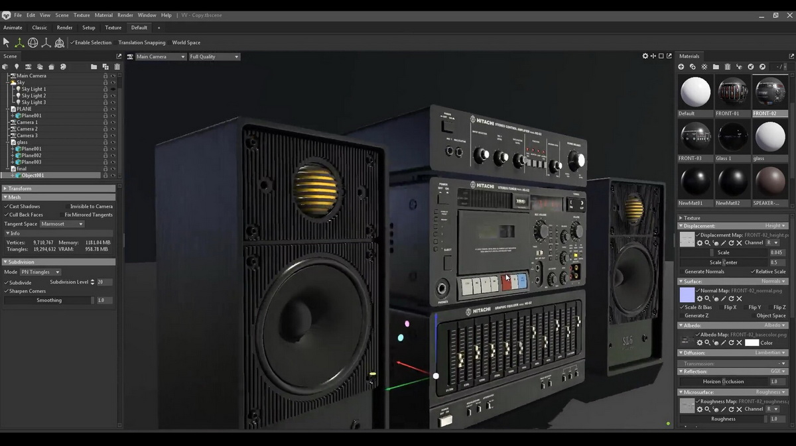Toggle Cull Back Faces checkbox
The image size is (796, 446).
click(x=24, y=215)
